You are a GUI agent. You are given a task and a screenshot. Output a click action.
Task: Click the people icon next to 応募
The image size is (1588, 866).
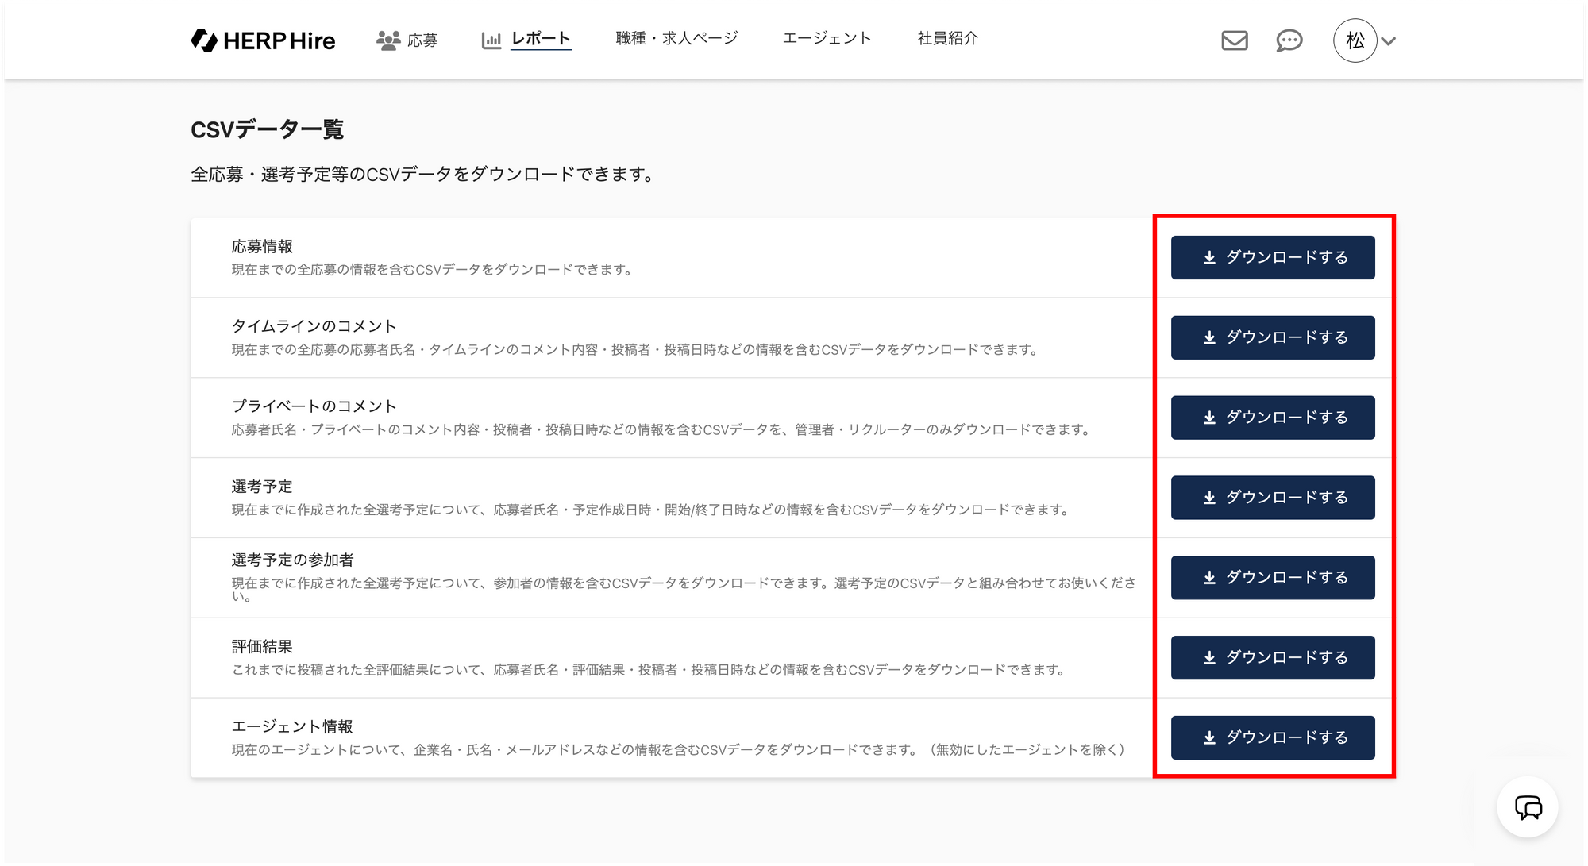(387, 40)
